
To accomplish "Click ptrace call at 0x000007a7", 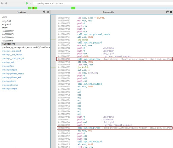I will tap(115, 128).
